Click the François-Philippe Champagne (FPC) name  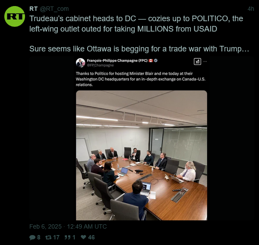coord(117,60)
